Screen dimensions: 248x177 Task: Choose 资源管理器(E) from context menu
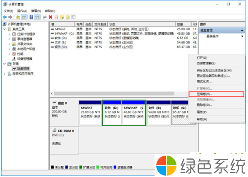(x=216, y=63)
